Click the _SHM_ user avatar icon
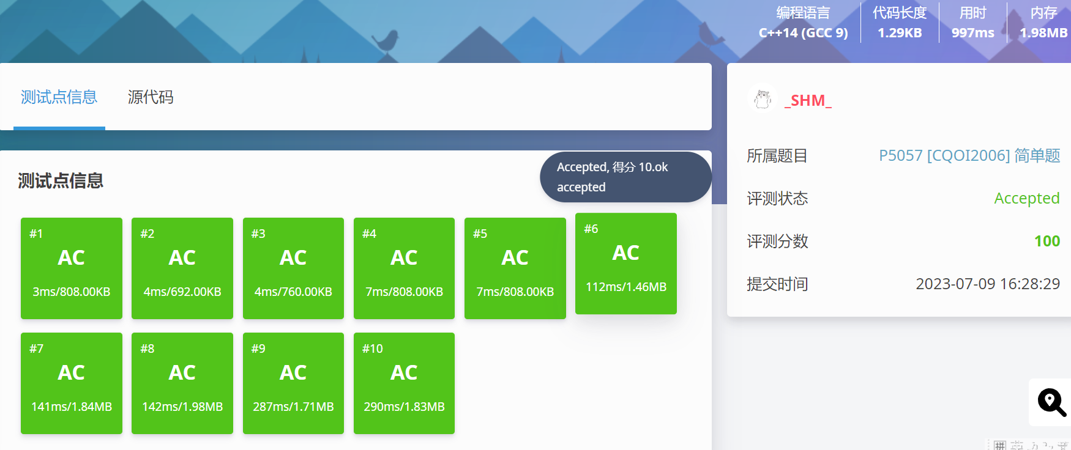Viewport: 1071px width, 450px height. 763,99
